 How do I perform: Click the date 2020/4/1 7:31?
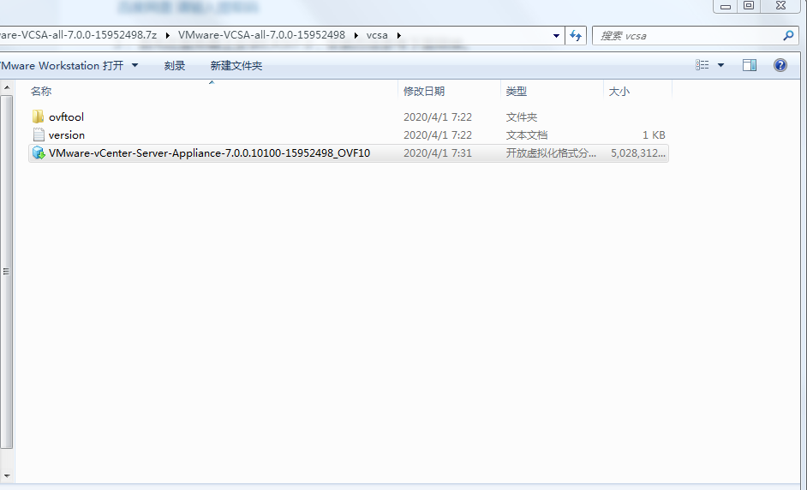pos(438,152)
